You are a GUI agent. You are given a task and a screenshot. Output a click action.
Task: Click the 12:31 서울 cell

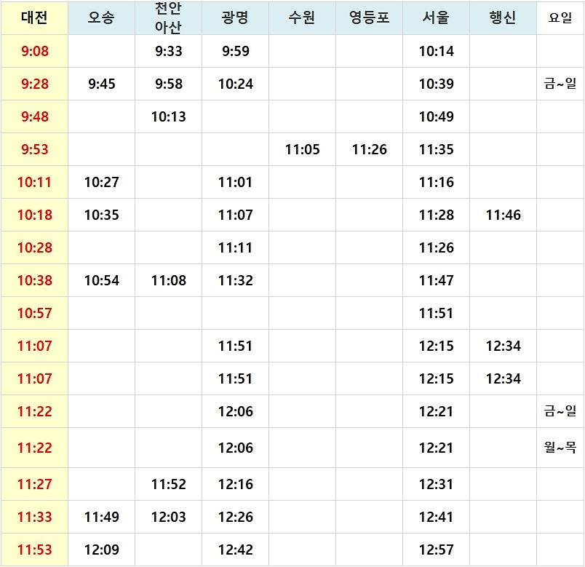pyautogui.click(x=436, y=484)
